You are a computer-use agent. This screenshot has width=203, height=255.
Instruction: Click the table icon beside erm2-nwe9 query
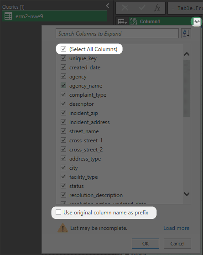click(8, 16)
